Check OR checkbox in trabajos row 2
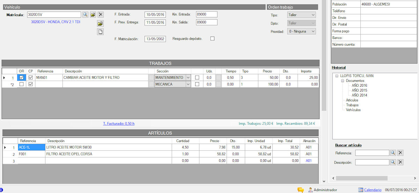Image resolution: width=419 pixels, height=193 pixels. [x=22, y=84]
